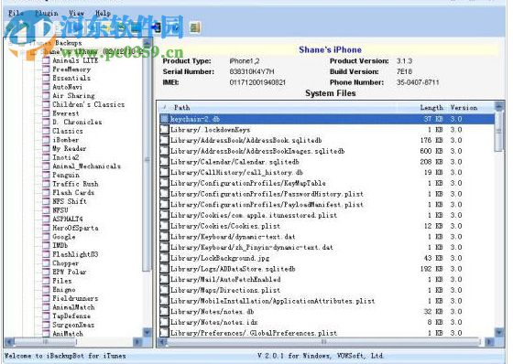This screenshot has height=364, width=513.
Task: Click file icon beside KeyMapTable
Action: click(x=164, y=183)
